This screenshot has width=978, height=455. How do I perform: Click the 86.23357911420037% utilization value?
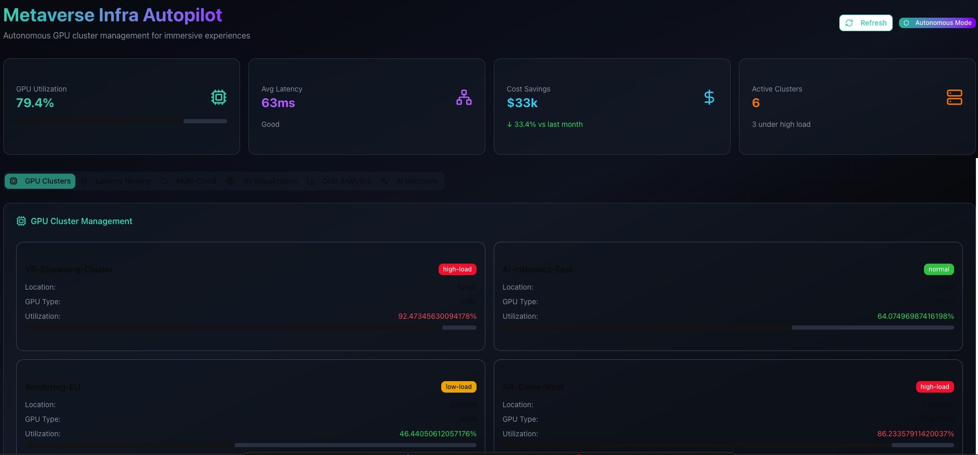[916, 434]
